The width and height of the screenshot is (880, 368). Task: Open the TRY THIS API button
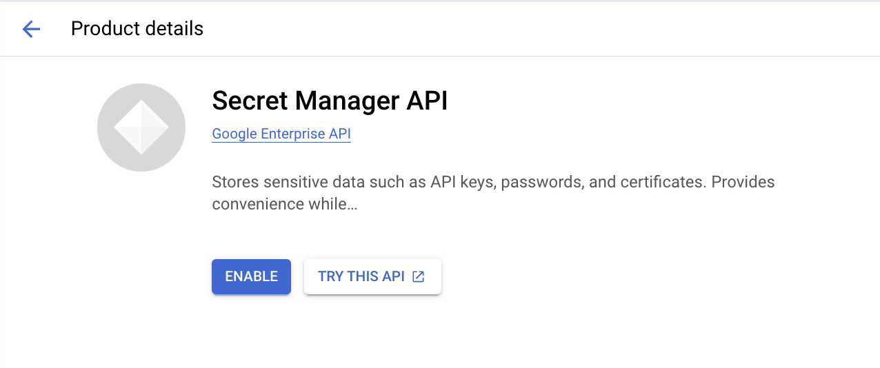click(x=372, y=276)
